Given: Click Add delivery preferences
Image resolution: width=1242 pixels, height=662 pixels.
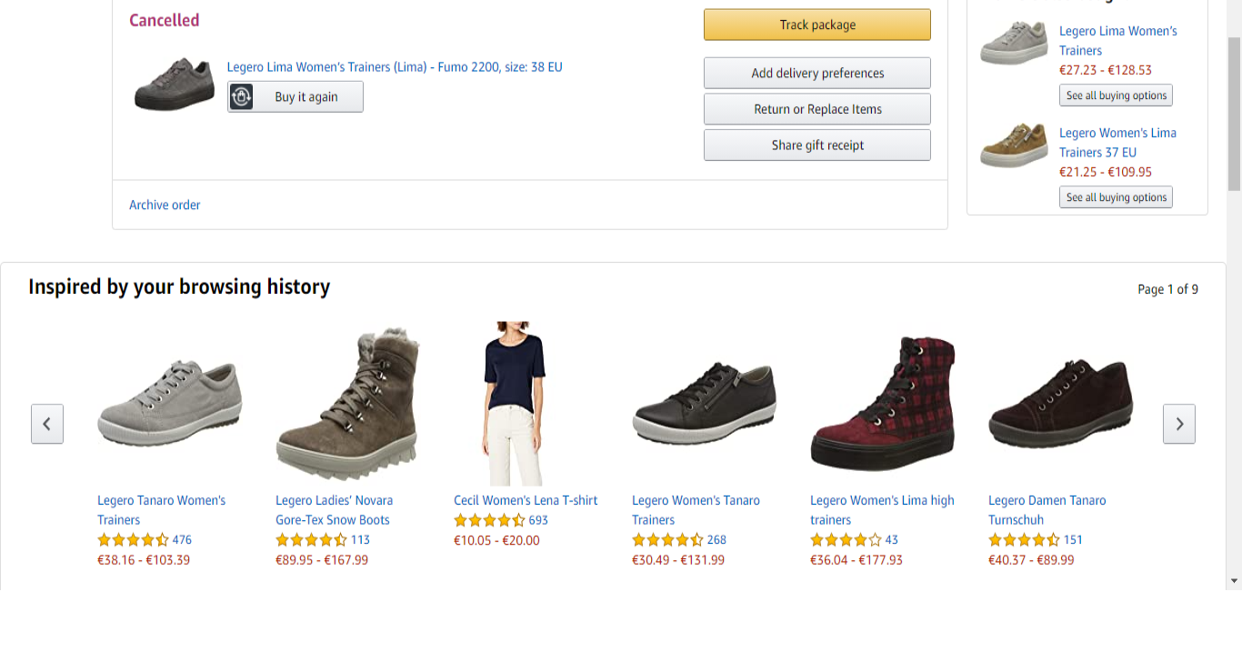Looking at the screenshot, I should (816, 73).
